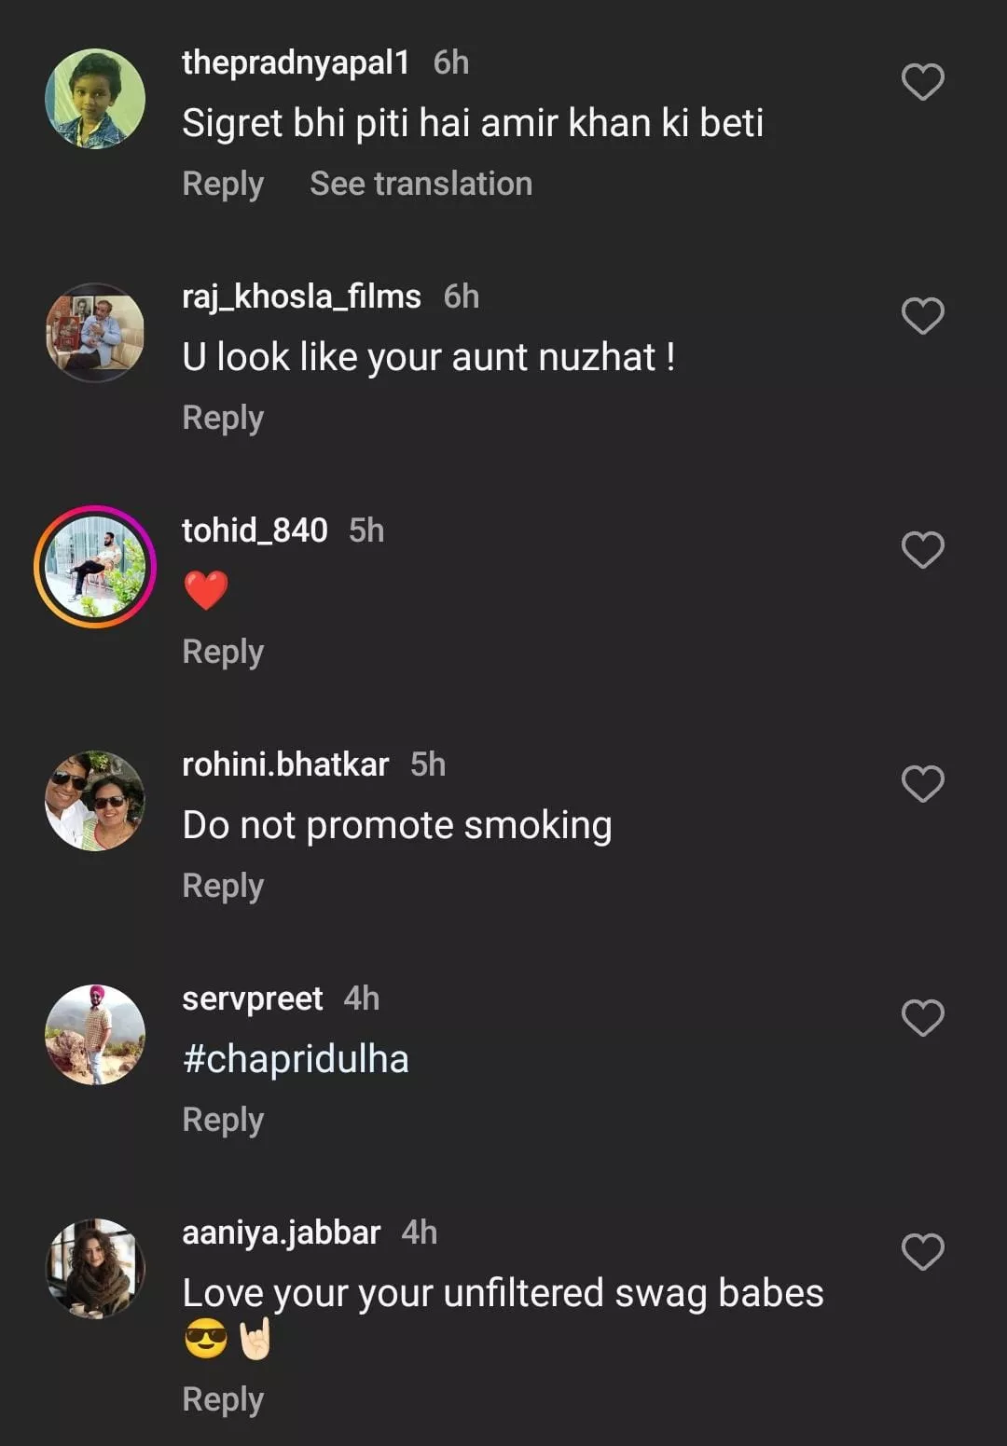Image resolution: width=1007 pixels, height=1446 pixels.
Task: Open tohid_840's story from profile ring
Action: click(95, 567)
